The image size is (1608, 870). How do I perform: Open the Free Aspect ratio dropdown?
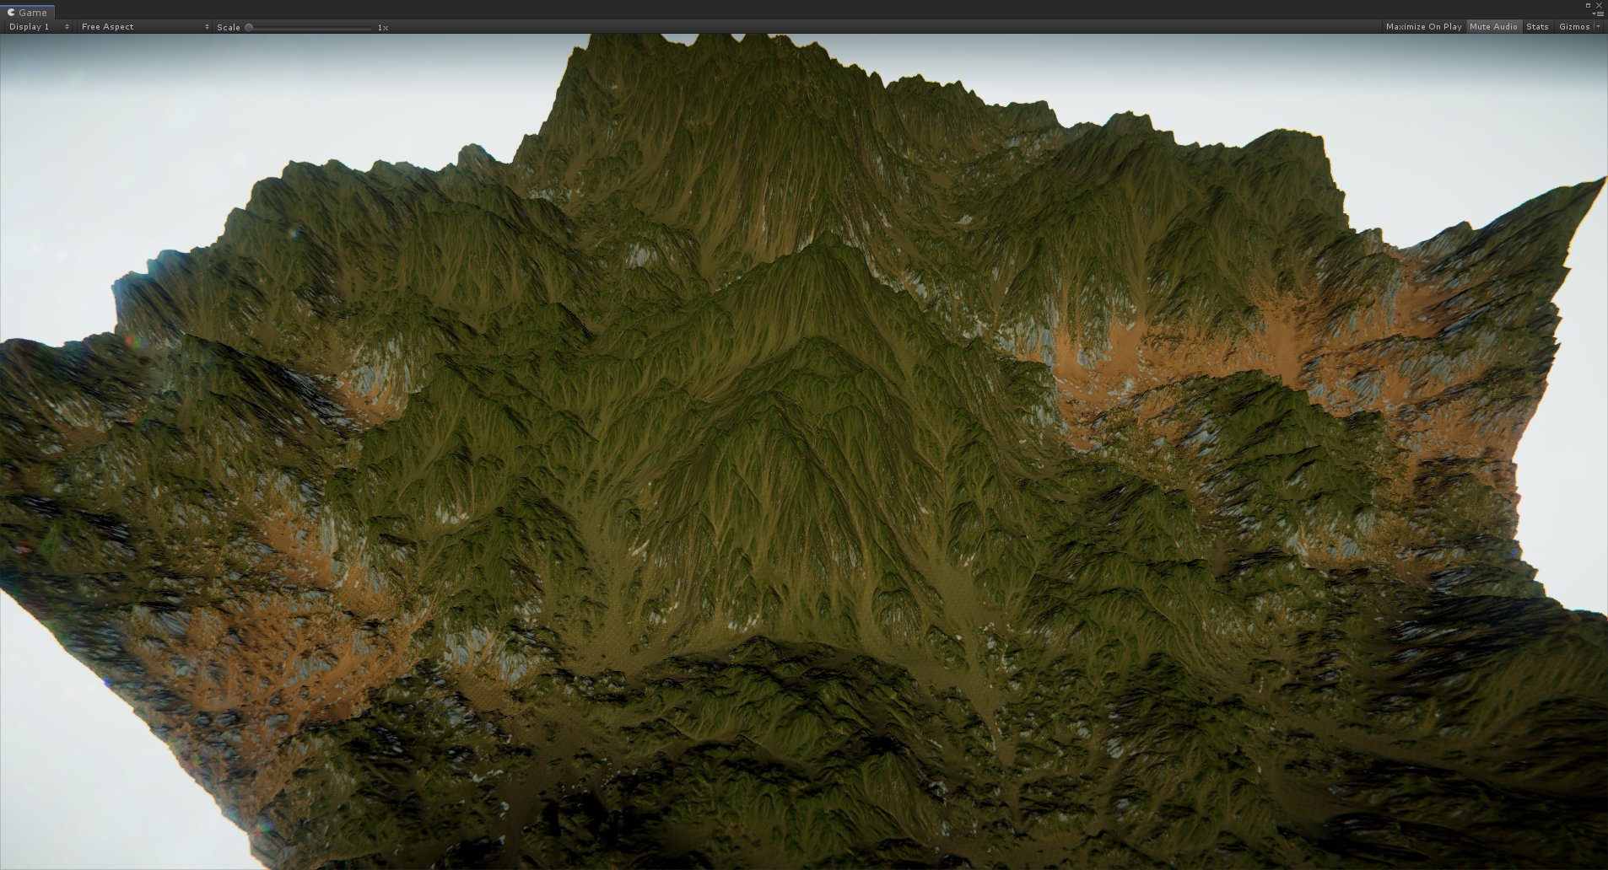pyautogui.click(x=144, y=27)
